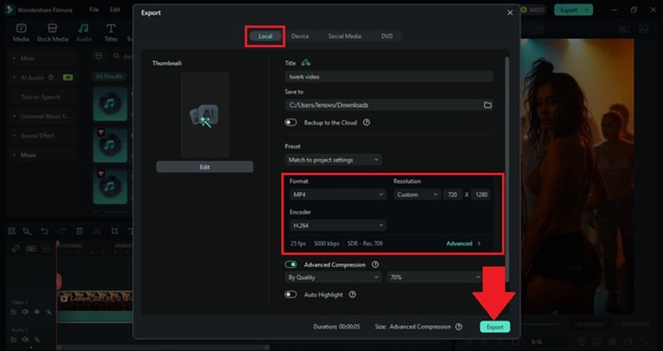Close the Export dialog with the X
The height and width of the screenshot is (351, 663).
pyautogui.click(x=510, y=12)
